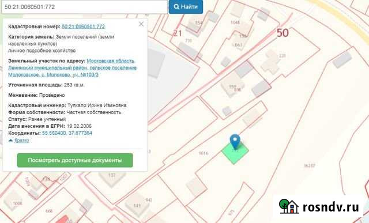Select building labeled 137 on the map
This screenshot has height=223, width=369.
[x=112, y=176]
